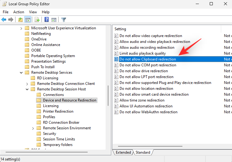Select Licensing under Remote Desktop Session Host
The width and height of the screenshot is (232, 162).
coord(51,106)
